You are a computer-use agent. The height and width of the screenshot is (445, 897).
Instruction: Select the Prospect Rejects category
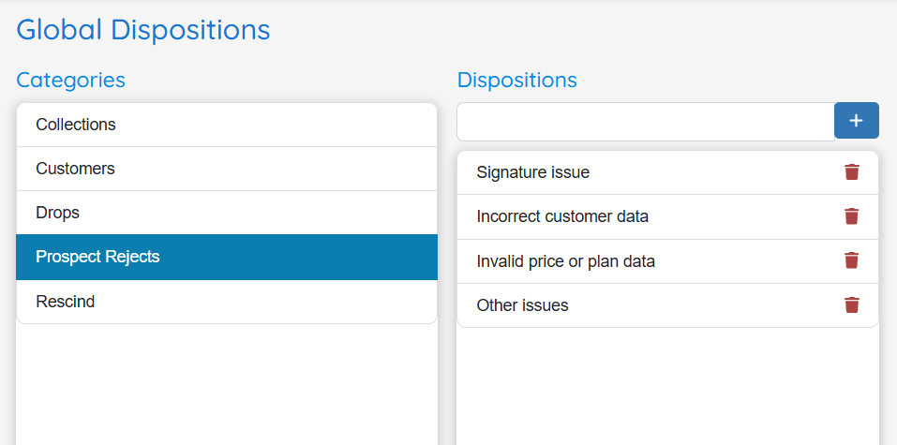click(227, 257)
